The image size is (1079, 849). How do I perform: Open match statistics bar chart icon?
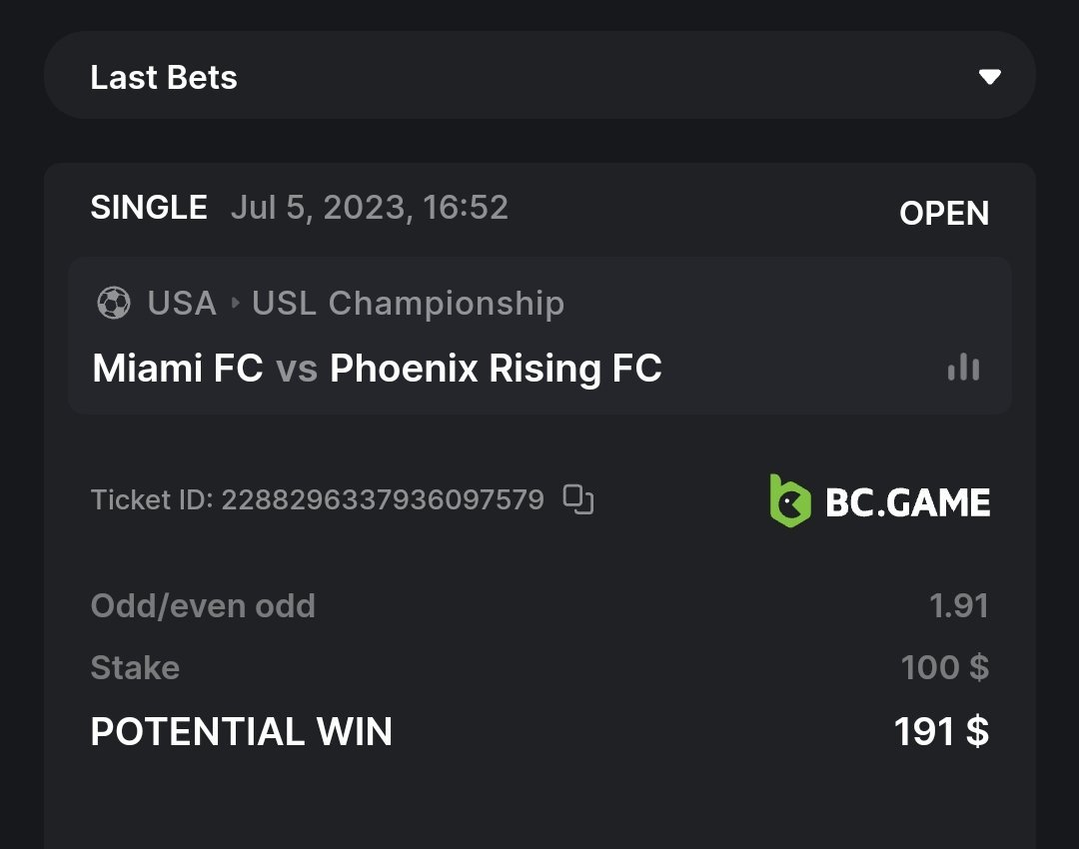963,368
